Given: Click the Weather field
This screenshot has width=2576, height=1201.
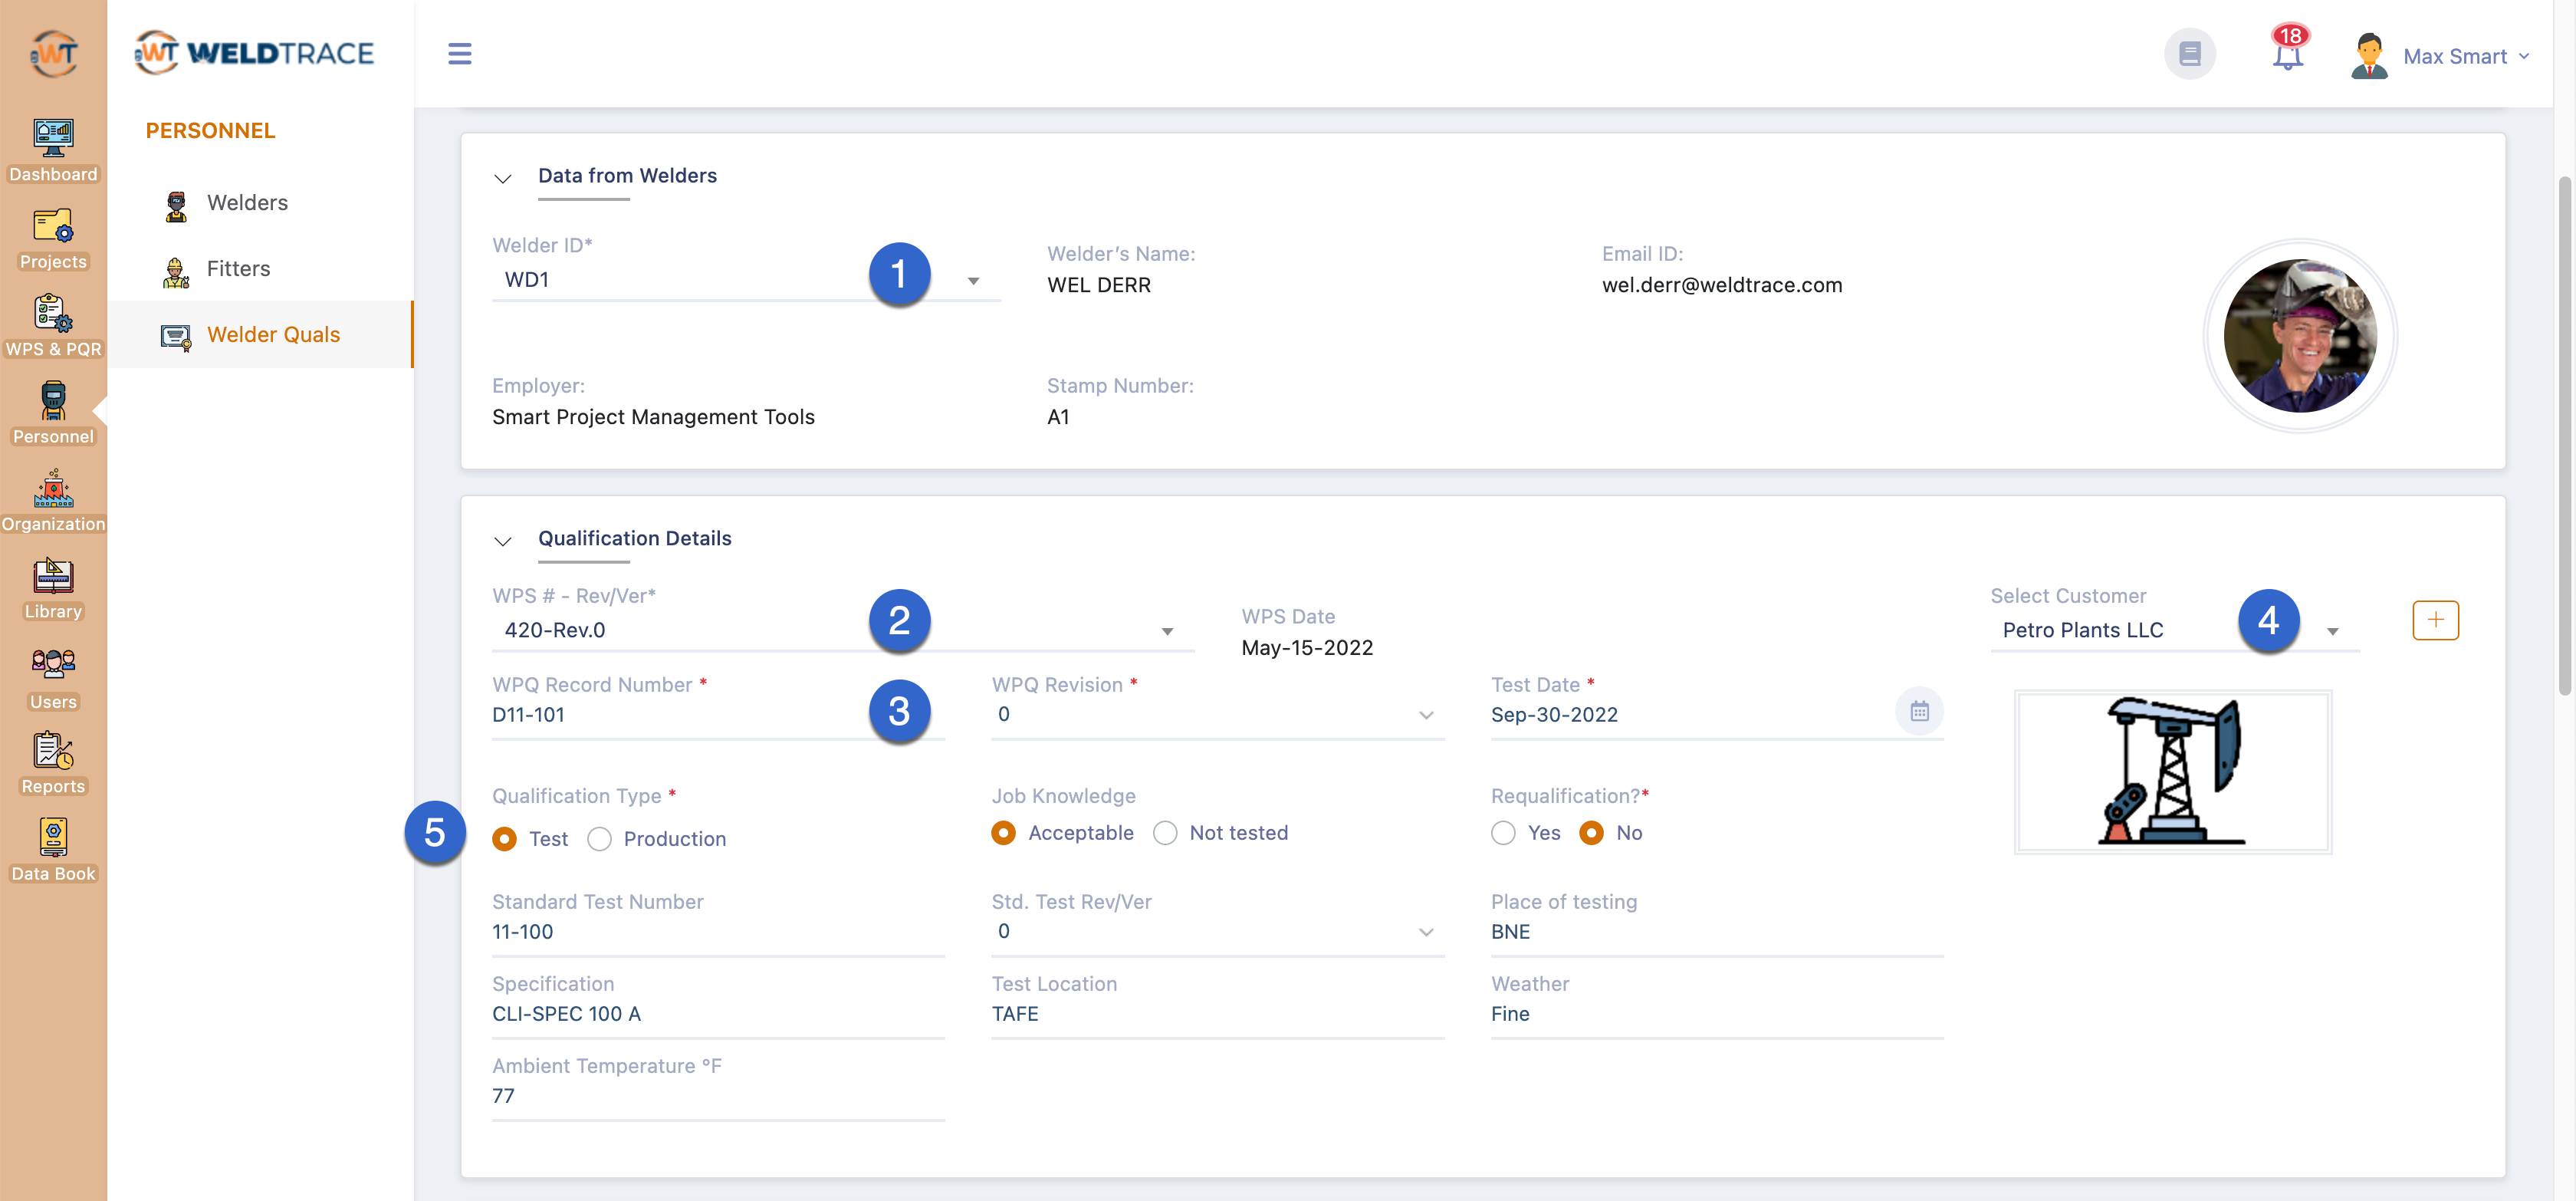Looking at the screenshot, I should (1716, 1014).
